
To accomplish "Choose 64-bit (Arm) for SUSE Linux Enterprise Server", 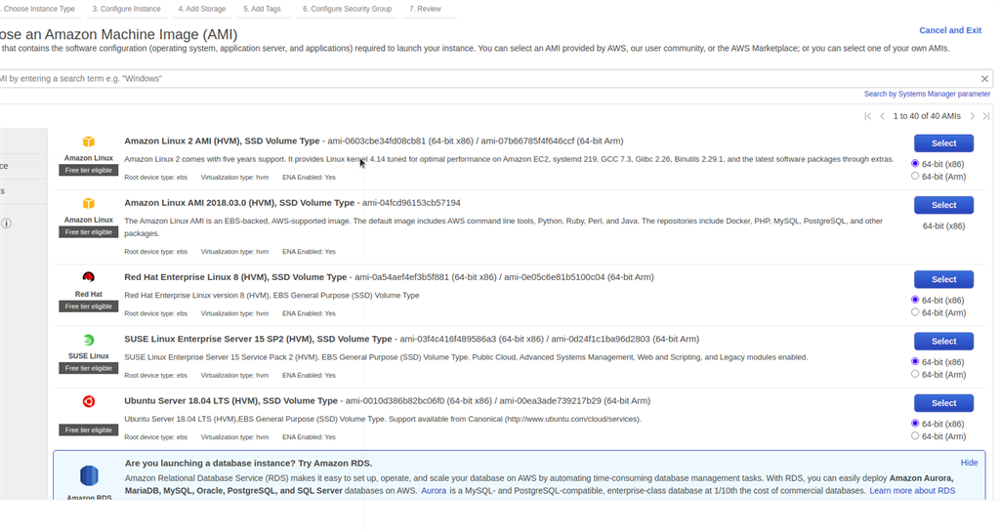I will pyautogui.click(x=915, y=374).
